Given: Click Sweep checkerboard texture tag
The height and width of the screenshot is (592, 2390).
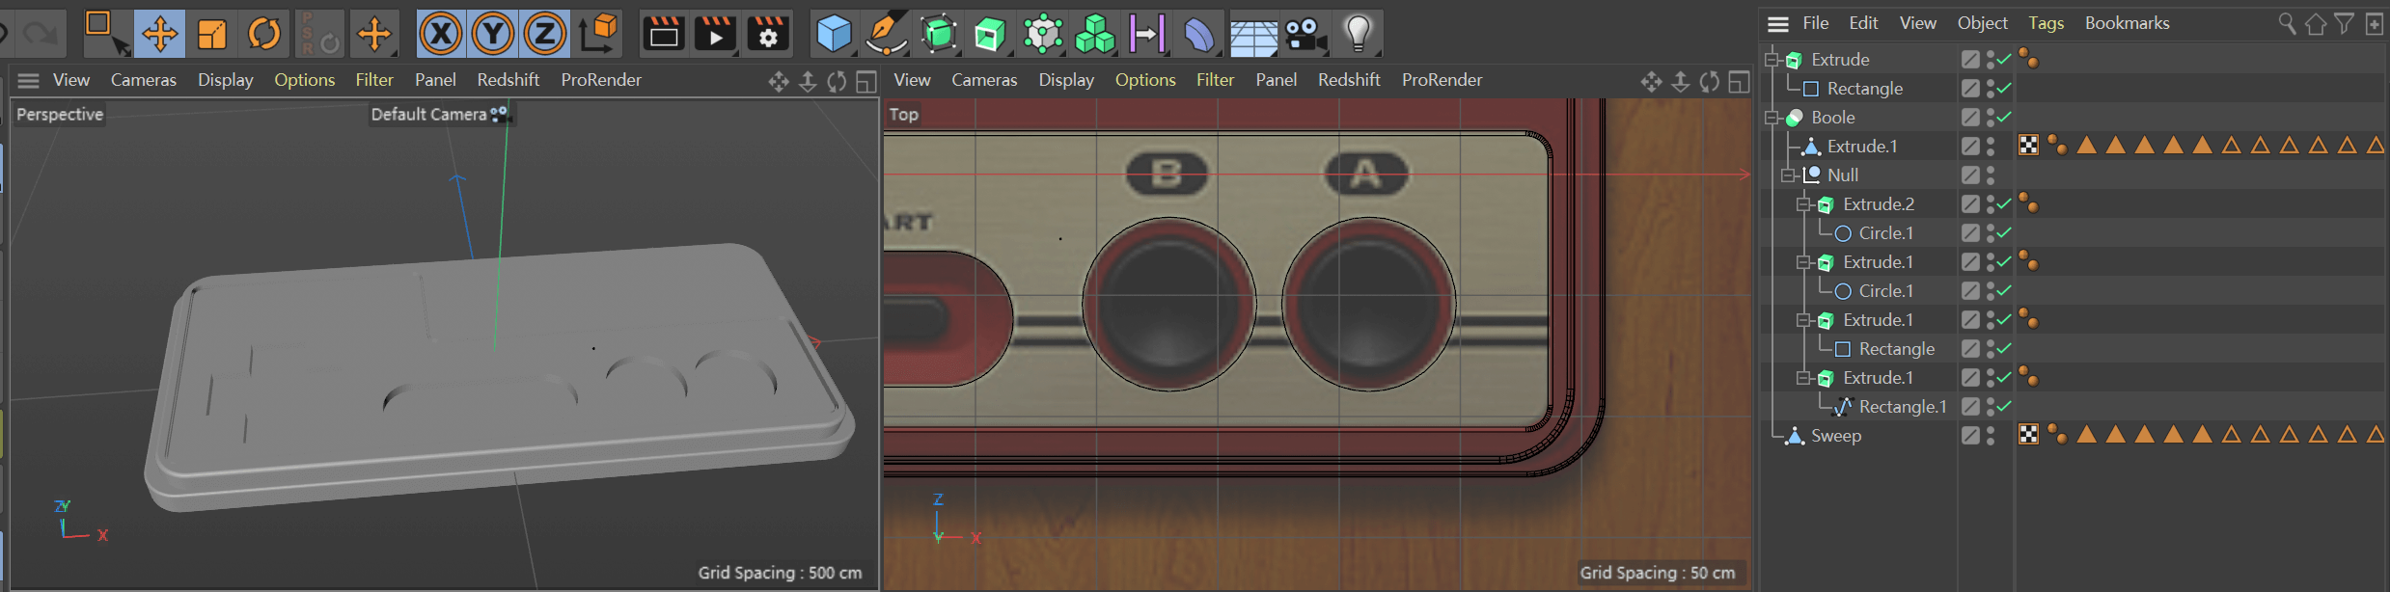Looking at the screenshot, I should pyautogui.click(x=2029, y=435).
